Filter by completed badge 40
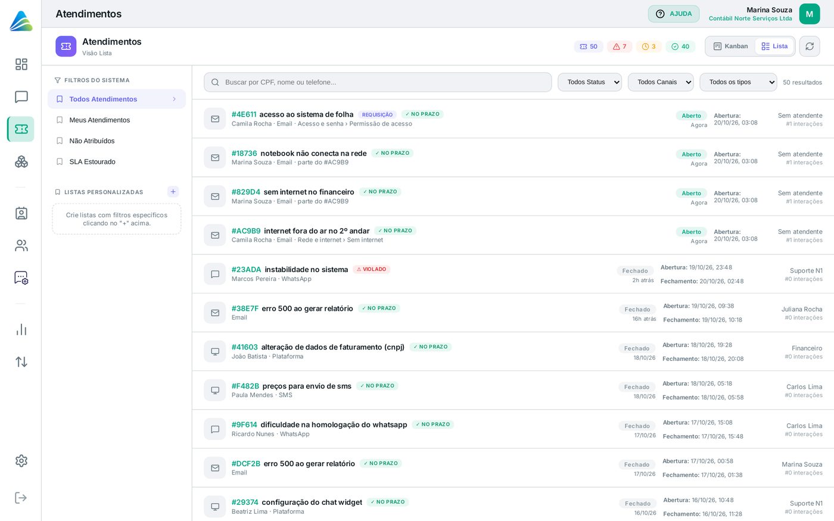834x521 pixels. pyautogui.click(x=680, y=46)
